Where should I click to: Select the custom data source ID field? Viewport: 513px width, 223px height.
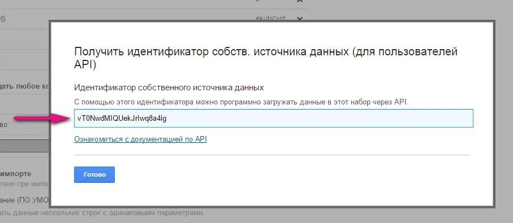[274, 118]
